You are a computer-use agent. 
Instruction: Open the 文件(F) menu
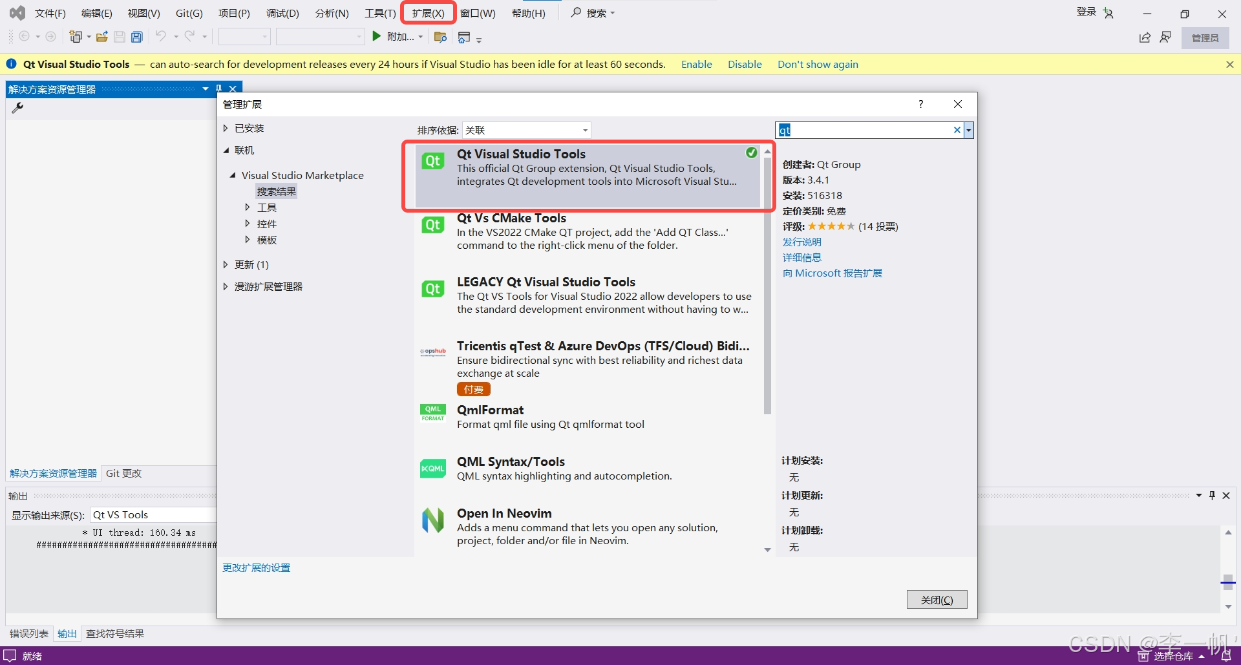point(50,13)
